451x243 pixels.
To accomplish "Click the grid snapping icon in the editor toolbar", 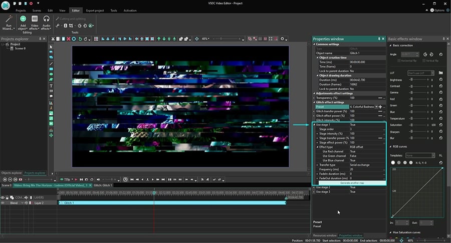I will click(x=96, y=38).
